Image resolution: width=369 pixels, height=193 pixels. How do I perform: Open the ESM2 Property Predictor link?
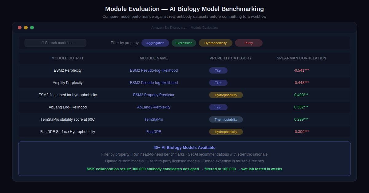[154, 95]
